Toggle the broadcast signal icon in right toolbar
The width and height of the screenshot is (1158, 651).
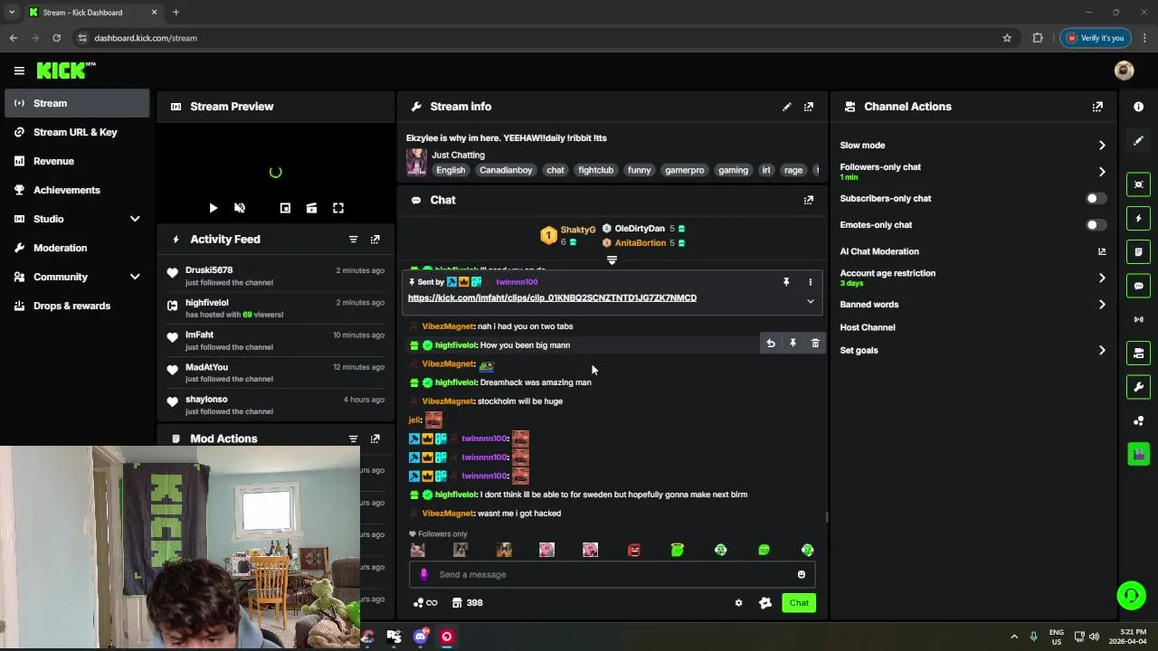point(1138,319)
